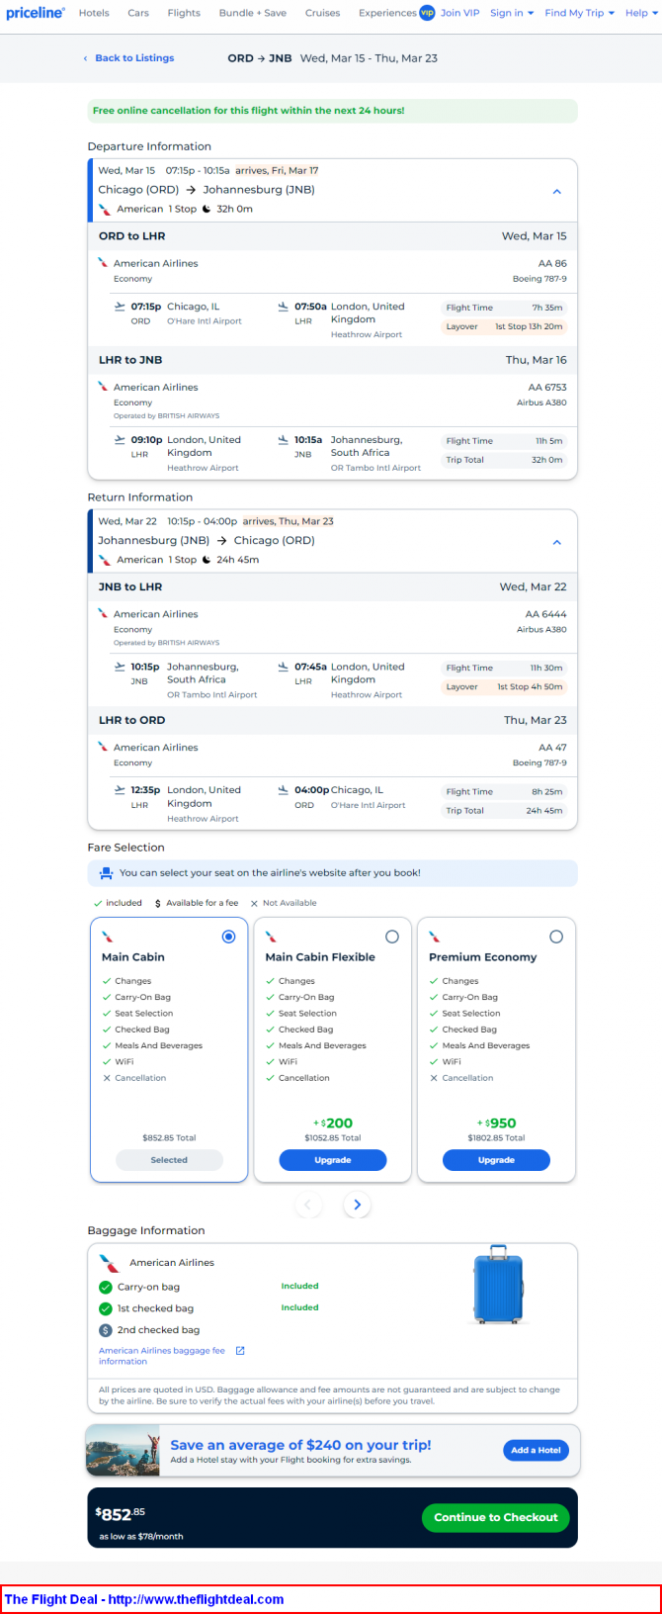Screen dimensions: 662x1614
Task: Open the Experiences menu item
Action: coord(387,13)
